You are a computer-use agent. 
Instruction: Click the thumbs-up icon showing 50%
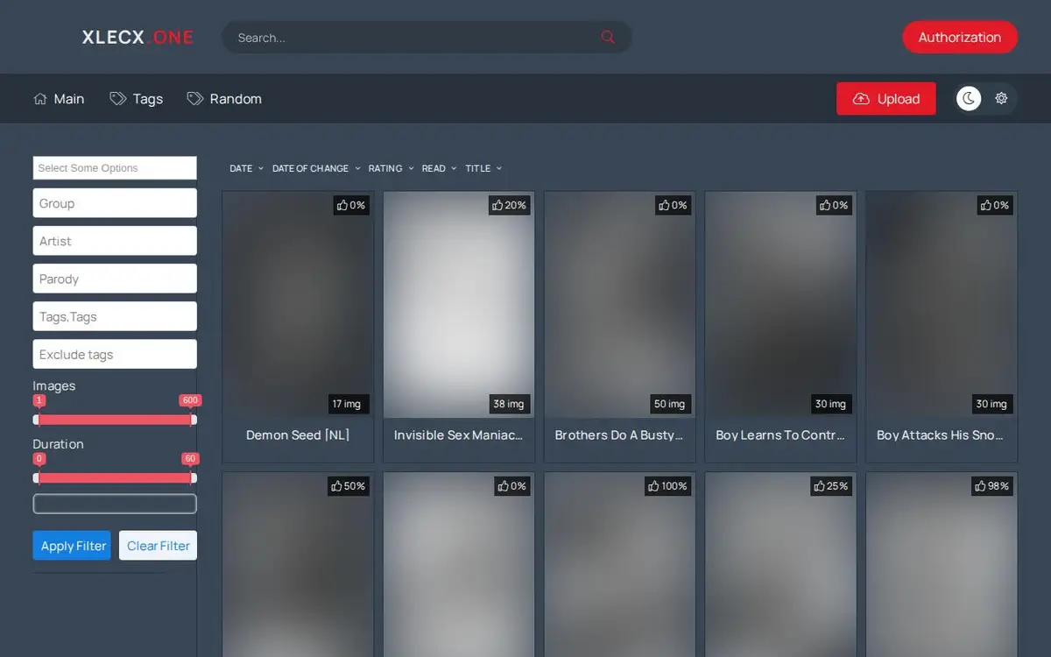(336, 485)
